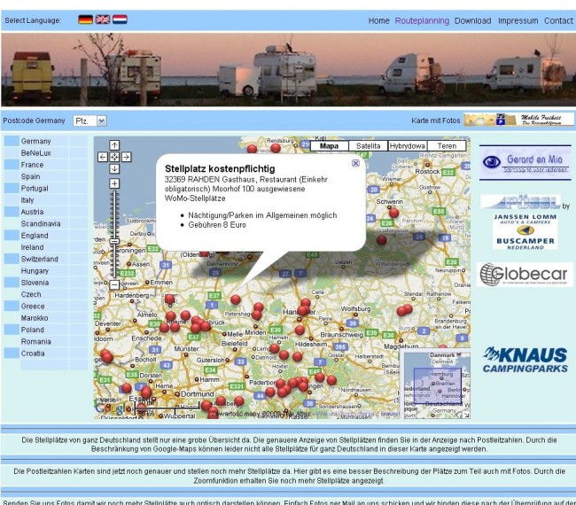Open Routeplanning in top navigation

click(x=422, y=20)
